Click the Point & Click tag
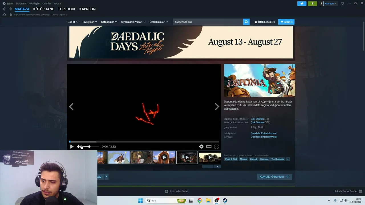This screenshot has width=365, height=205. [231, 159]
